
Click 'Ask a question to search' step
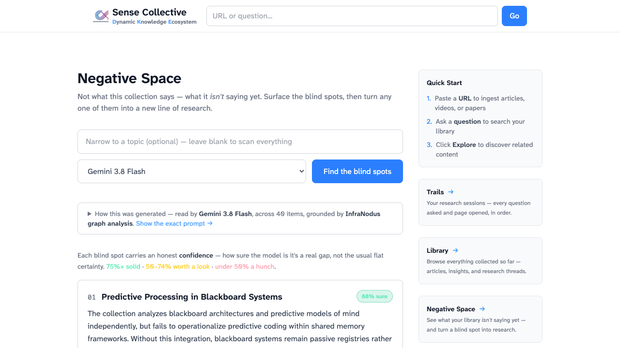pos(480,126)
